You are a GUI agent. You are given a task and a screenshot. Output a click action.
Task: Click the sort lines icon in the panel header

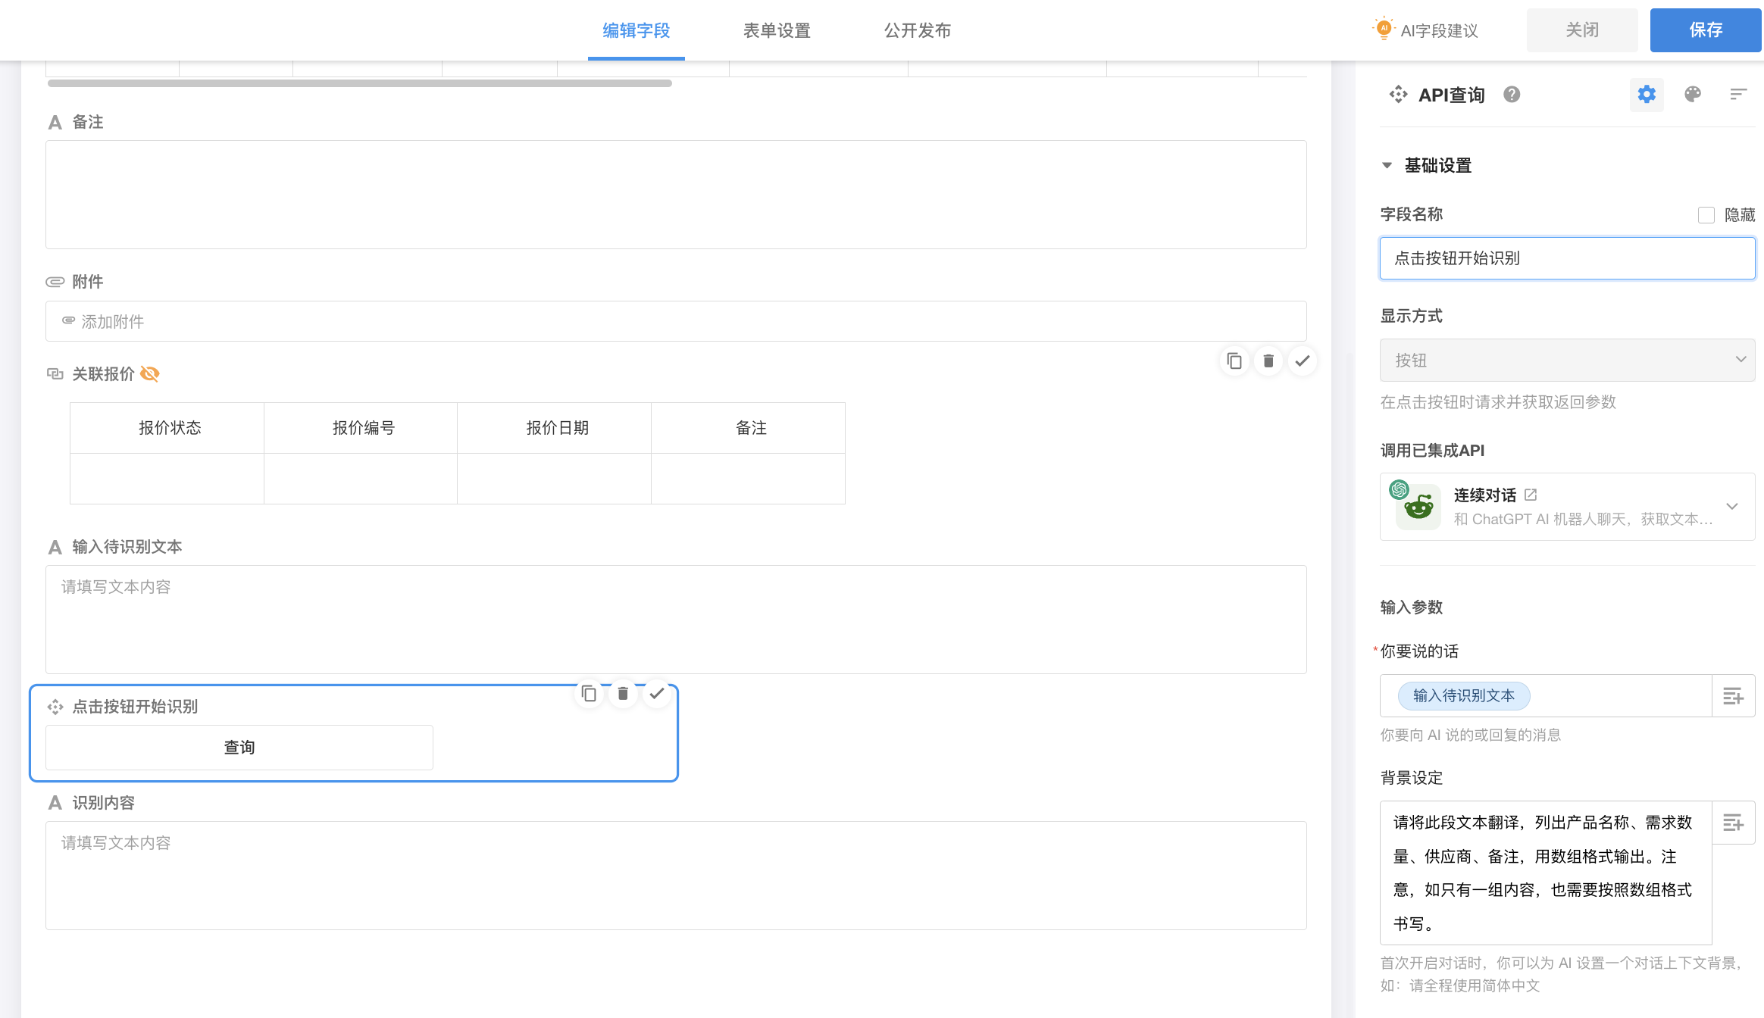tap(1738, 95)
